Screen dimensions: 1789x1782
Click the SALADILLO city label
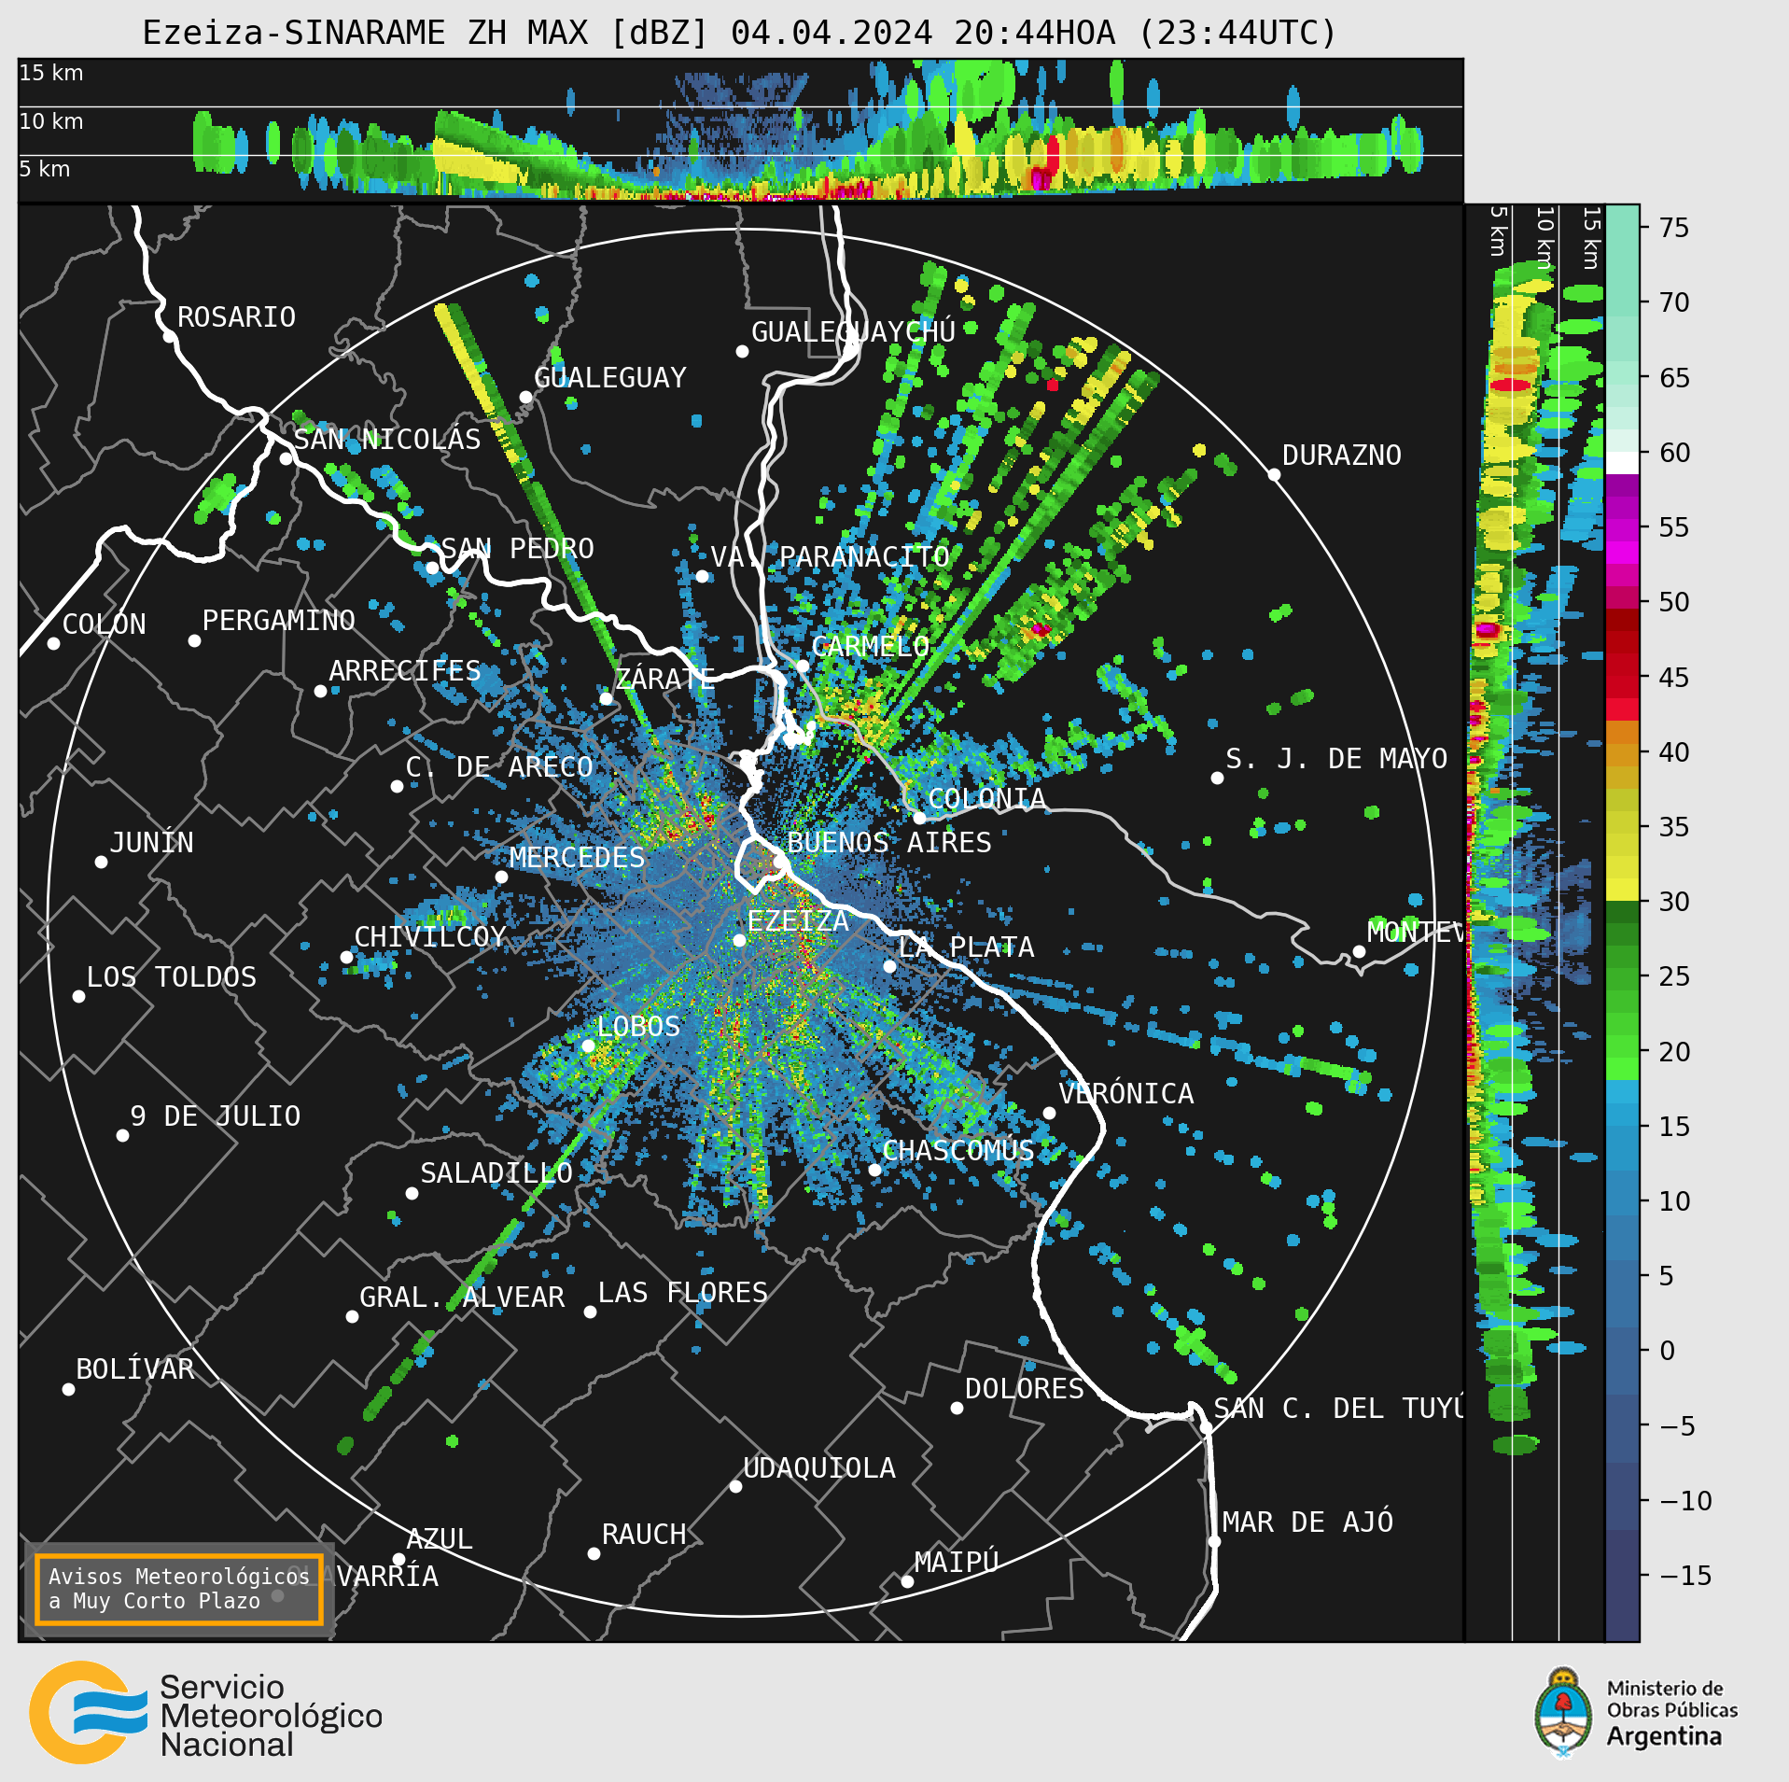tap(496, 1173)
